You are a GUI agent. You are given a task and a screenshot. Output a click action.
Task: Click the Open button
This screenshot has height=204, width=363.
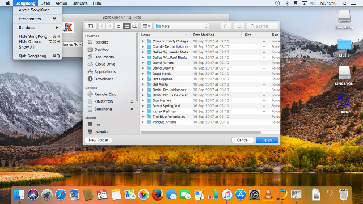pyautogui.click(x=267, y=140)
